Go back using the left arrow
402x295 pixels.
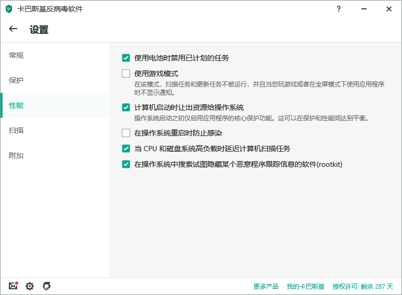(x=13, y=29)
